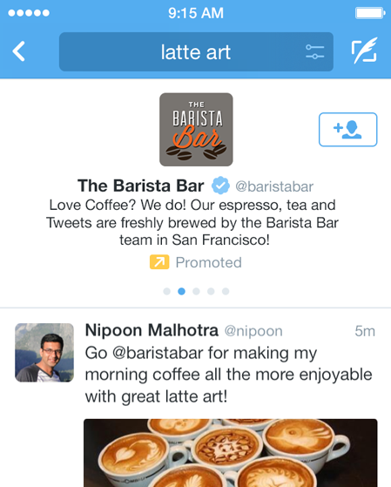The height and width of the screenshot is (487, 391).
Task: Follow The Barista Bar account
Action: click(347, 129)
